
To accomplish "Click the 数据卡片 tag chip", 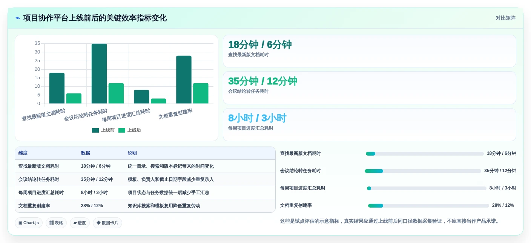I will 107,223.
